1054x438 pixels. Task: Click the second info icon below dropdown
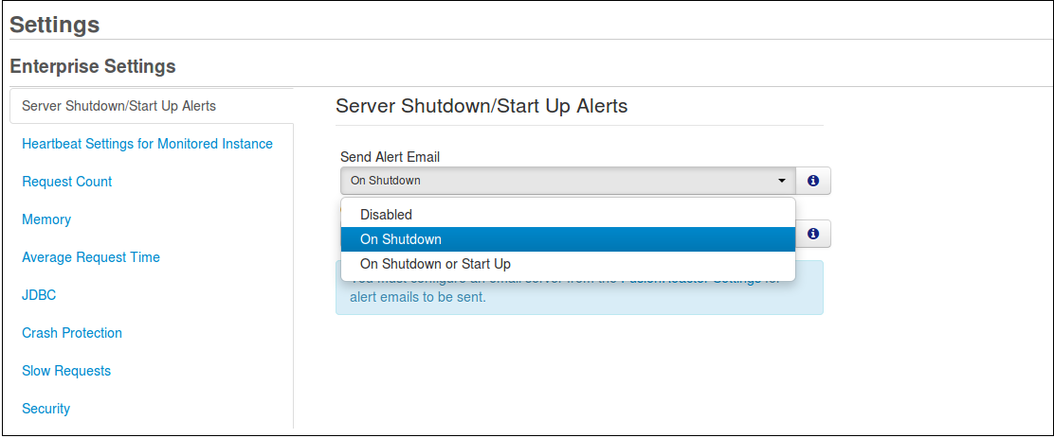pos(813,234)
